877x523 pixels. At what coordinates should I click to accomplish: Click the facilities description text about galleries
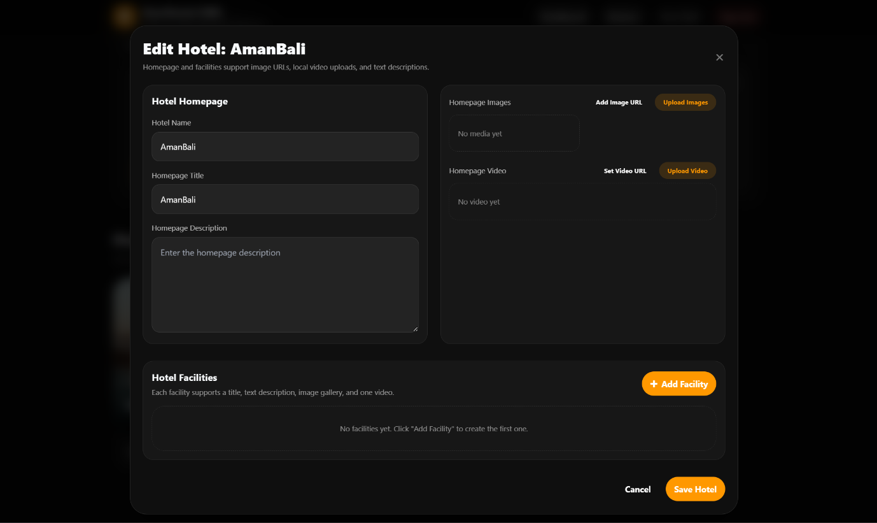273,392
